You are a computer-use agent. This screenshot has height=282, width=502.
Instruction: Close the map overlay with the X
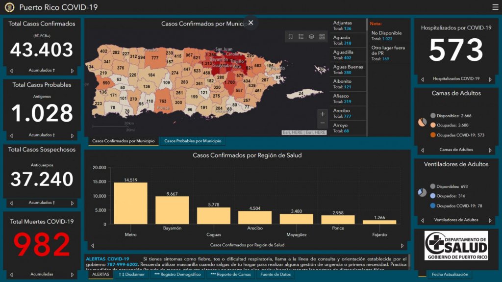(x=251, y=23)
